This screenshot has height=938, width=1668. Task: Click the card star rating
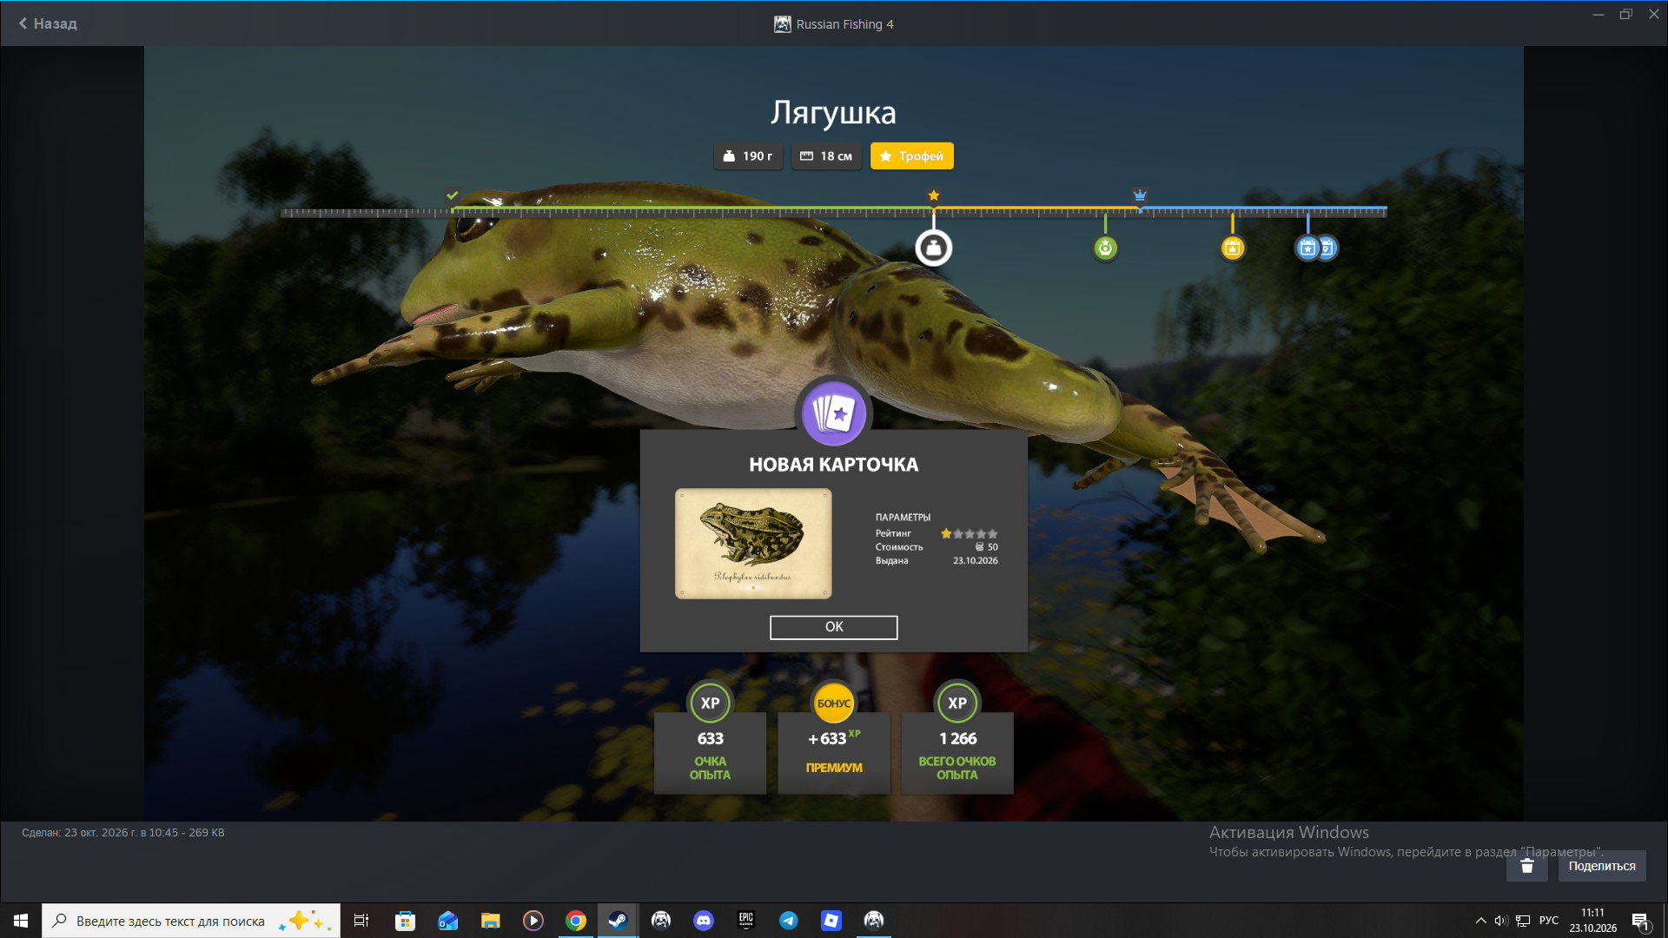pos(969,533)
